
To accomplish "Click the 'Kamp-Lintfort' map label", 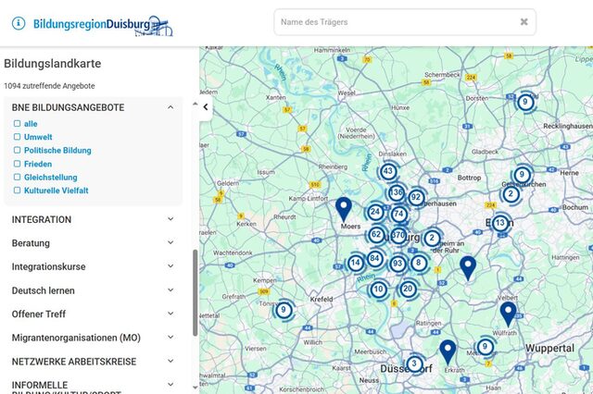I will click(309, 199).
